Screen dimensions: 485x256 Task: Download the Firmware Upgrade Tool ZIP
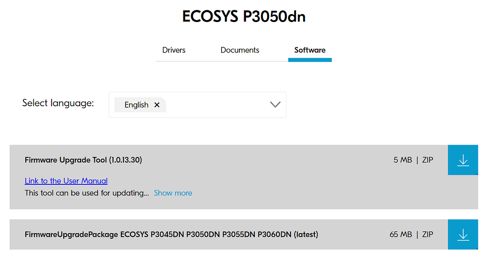click(463, 160)
